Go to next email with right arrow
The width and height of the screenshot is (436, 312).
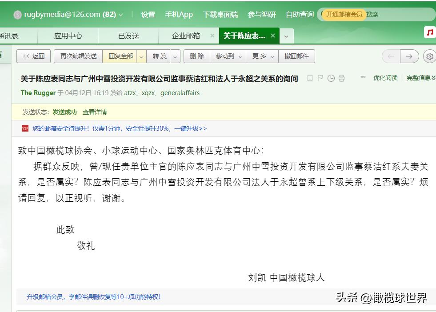pyautogui.click(x=408, y=56)
